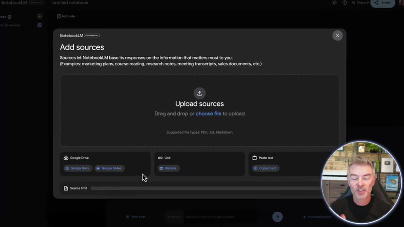
Task: Click the Source limit document icon
Action: (x=66, y=188)
